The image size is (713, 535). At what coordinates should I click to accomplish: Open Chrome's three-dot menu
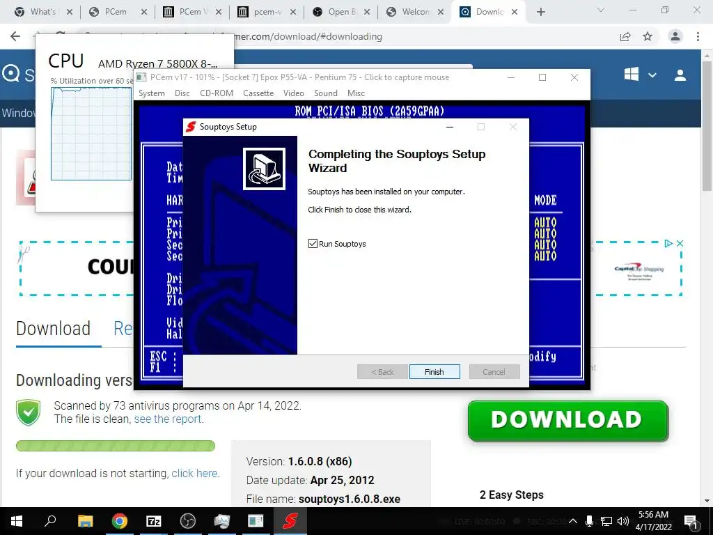698,36
